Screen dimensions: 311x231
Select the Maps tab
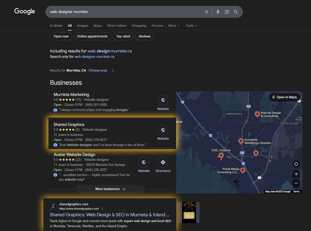click(97, 26)
